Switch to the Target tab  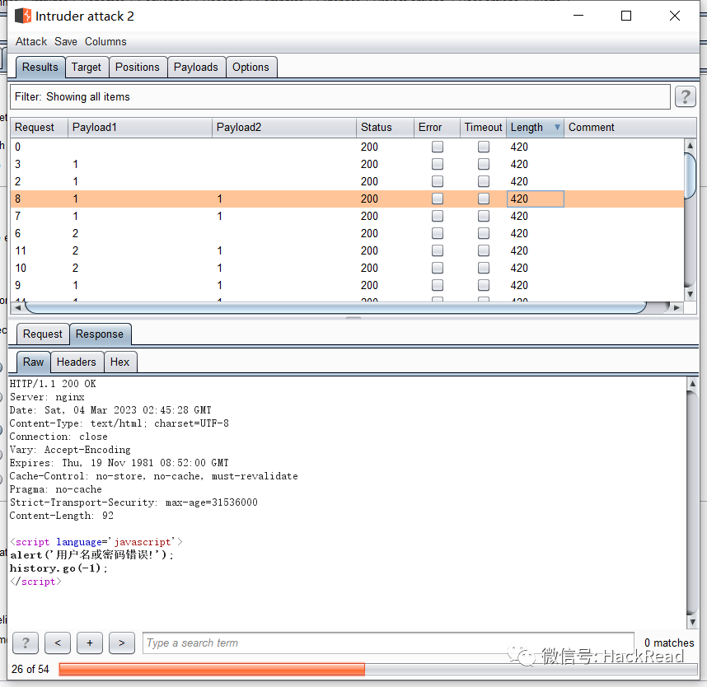coord(87,68)
